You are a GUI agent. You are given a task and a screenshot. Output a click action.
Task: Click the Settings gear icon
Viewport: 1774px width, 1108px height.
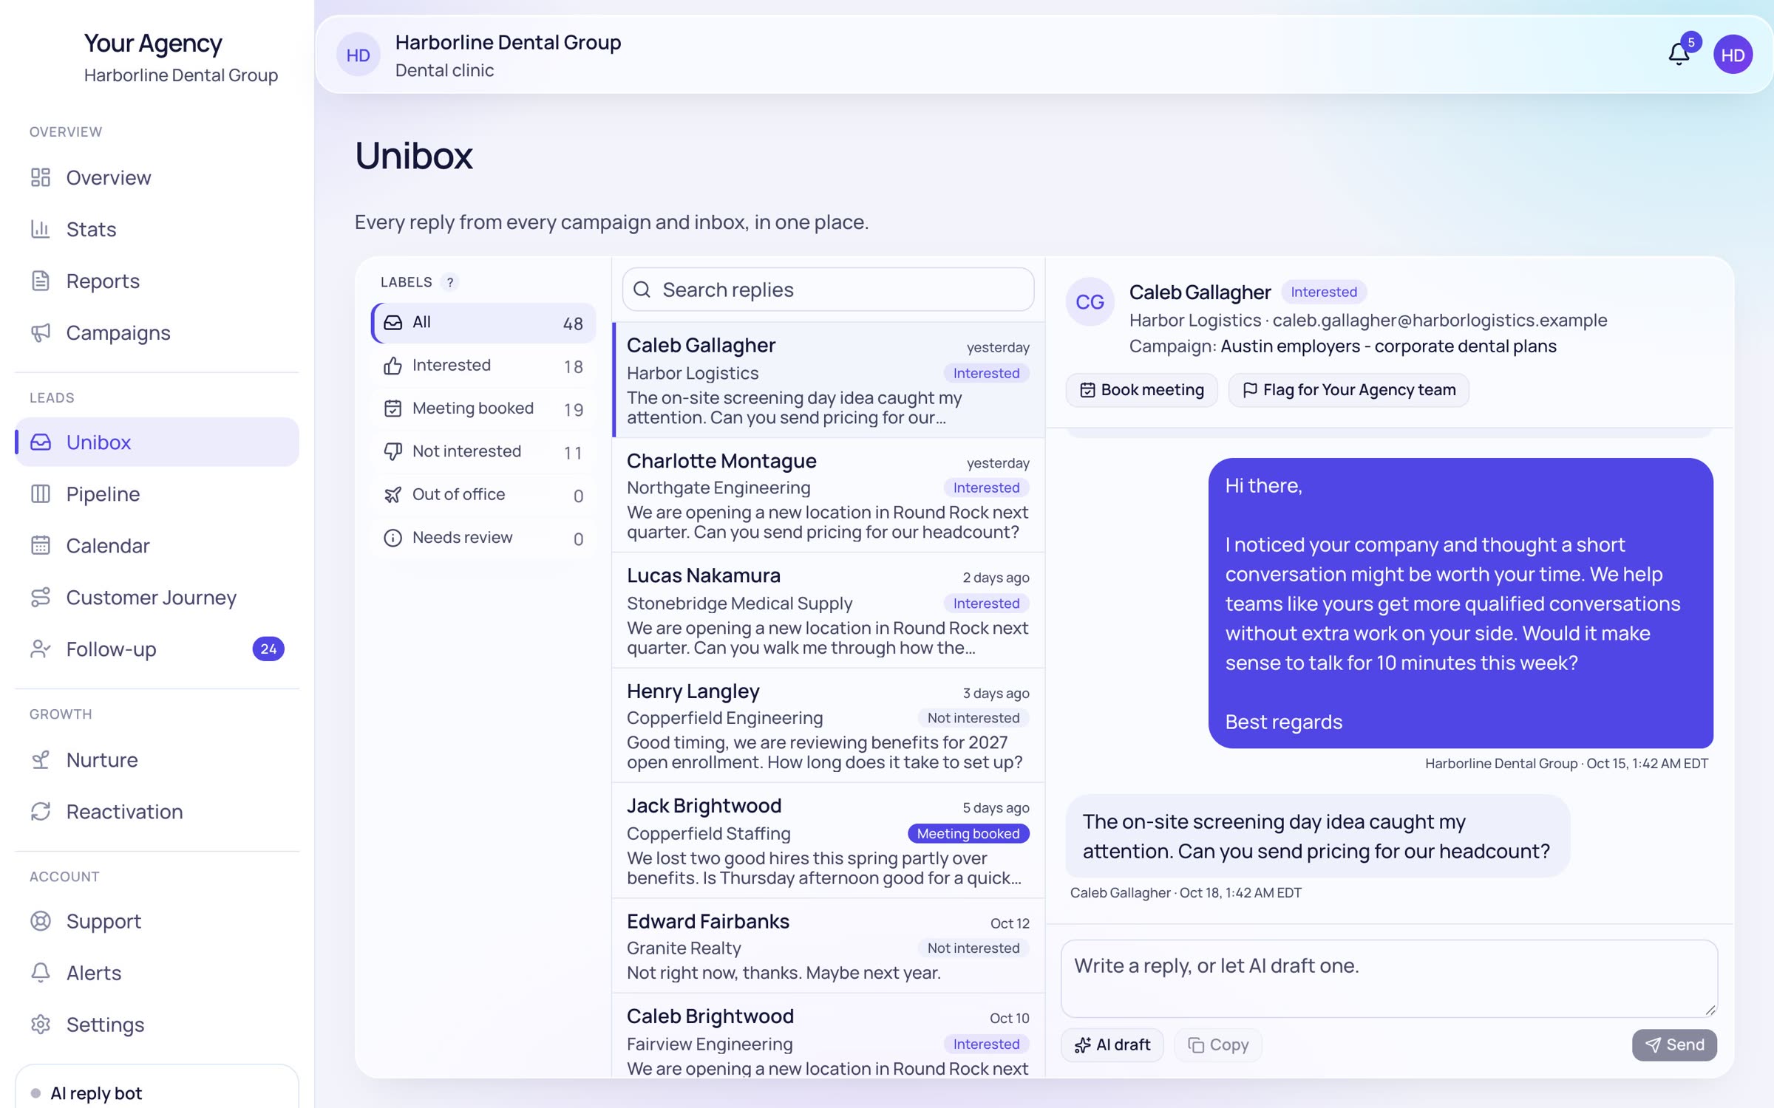(x=41, y=1025)
